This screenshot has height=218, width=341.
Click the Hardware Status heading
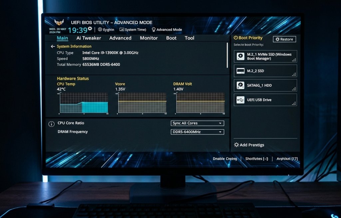click(x=73, y=79)
